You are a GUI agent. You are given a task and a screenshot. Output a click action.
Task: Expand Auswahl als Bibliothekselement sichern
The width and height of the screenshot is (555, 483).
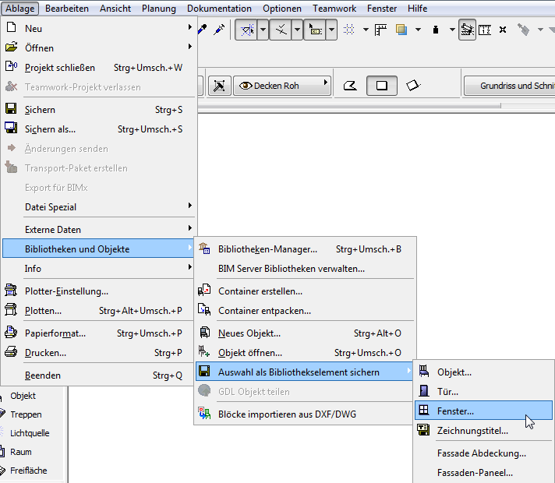(x=305, y=372)
